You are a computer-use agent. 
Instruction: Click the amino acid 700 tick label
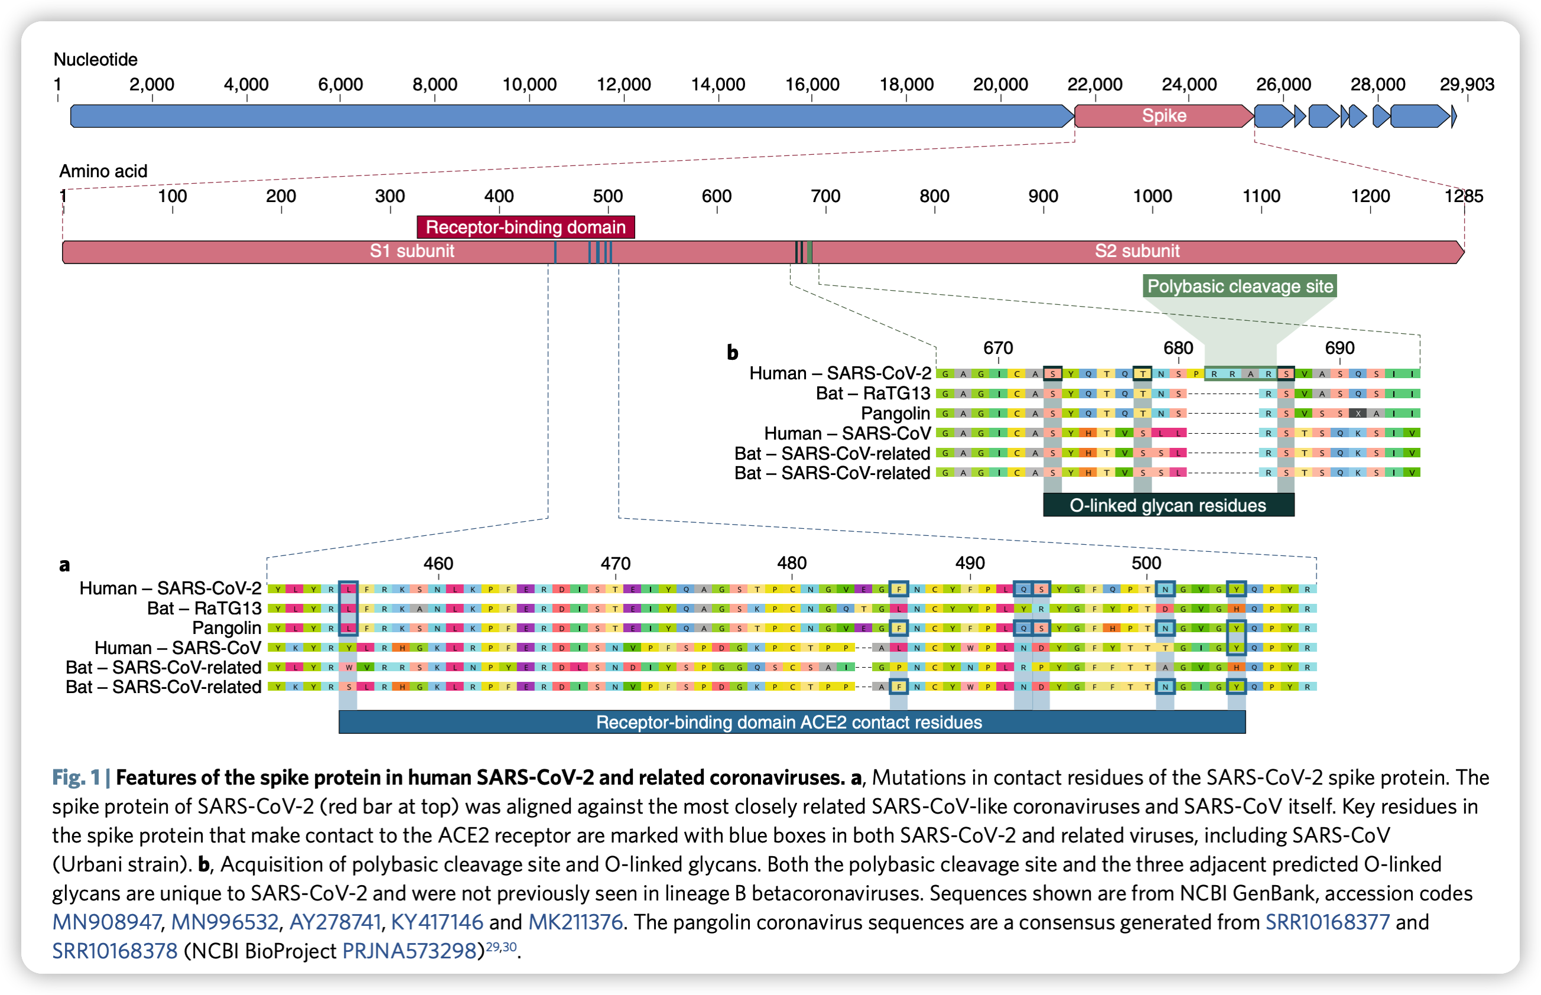(x=825, y=196)
